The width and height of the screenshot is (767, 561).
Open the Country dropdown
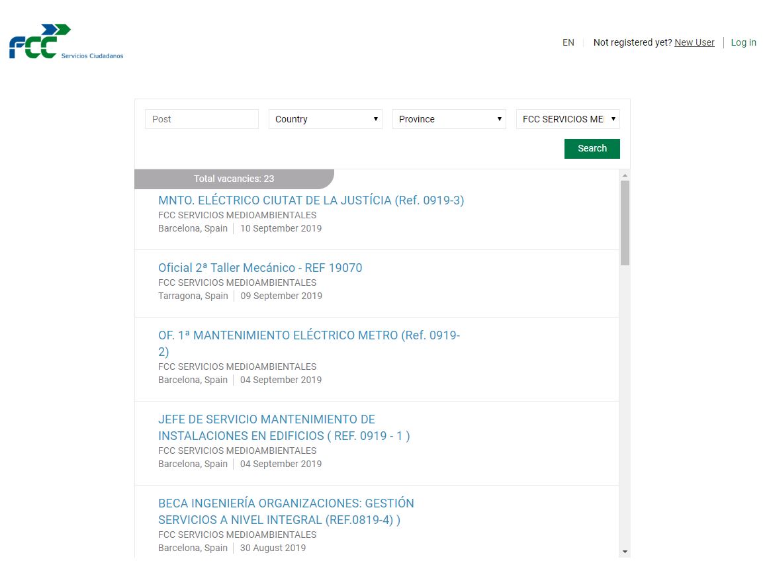tap(325, 119)
